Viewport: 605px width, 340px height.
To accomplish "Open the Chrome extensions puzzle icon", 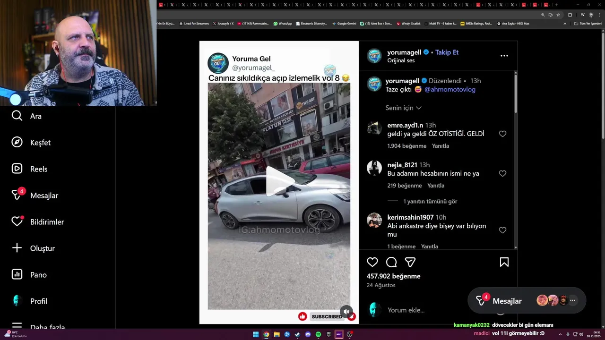I will point(570,15).
